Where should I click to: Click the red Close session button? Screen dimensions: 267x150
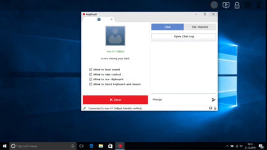coord(115,100)
